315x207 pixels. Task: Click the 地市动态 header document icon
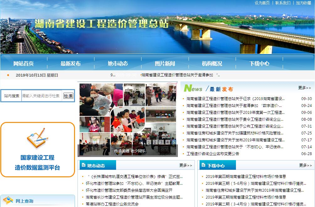83,165
